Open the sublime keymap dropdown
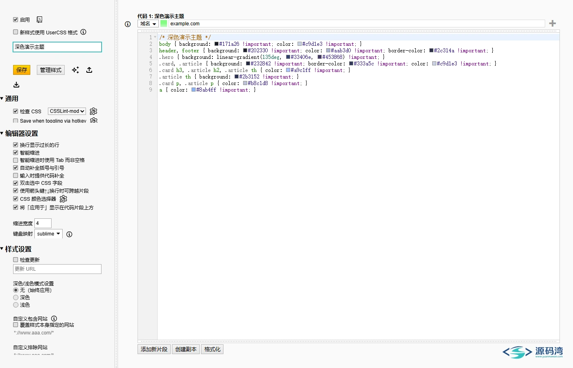The image size is (573, 368). pyautogui.click(x=49, y=234)
